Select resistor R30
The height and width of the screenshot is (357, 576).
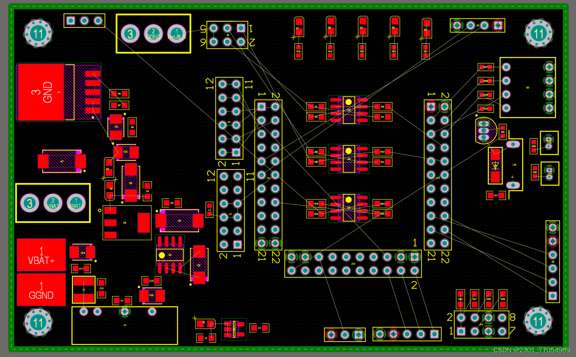click(535, 172)
